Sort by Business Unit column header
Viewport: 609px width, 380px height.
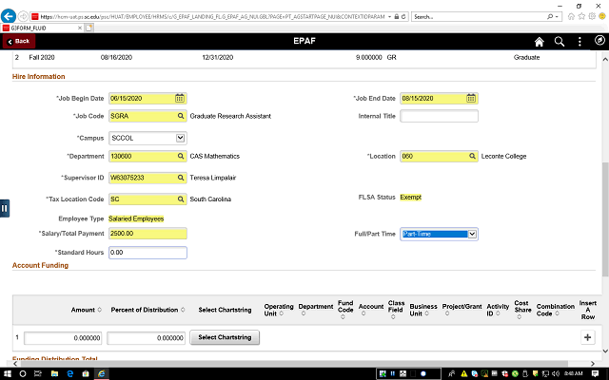click(x=422, y=310)
